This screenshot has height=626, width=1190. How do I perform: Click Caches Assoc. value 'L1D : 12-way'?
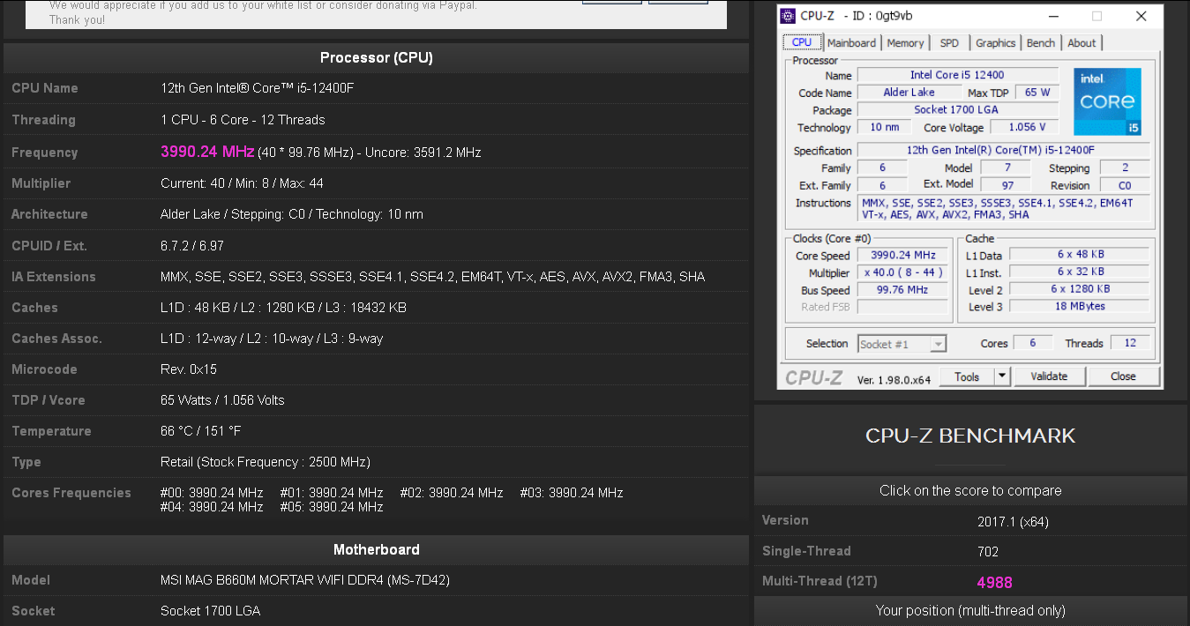click(272, 339)
